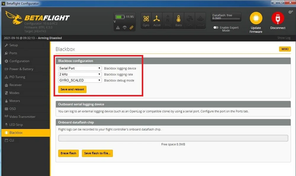Show the application log panel
Screen dimensions: 296x176
(x=284, y=38)
